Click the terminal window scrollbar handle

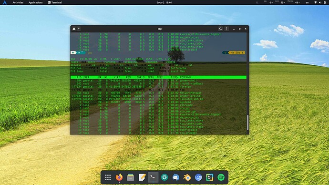point(247,123)
